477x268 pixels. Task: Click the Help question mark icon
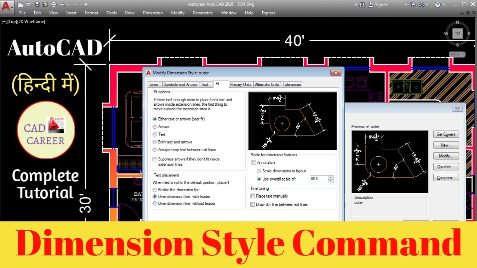437,4
